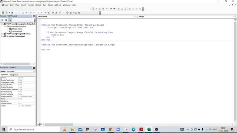The width and height of the screenshot is (237, 133).
Task: Click the taskbar search box
Action: point(34,129)
